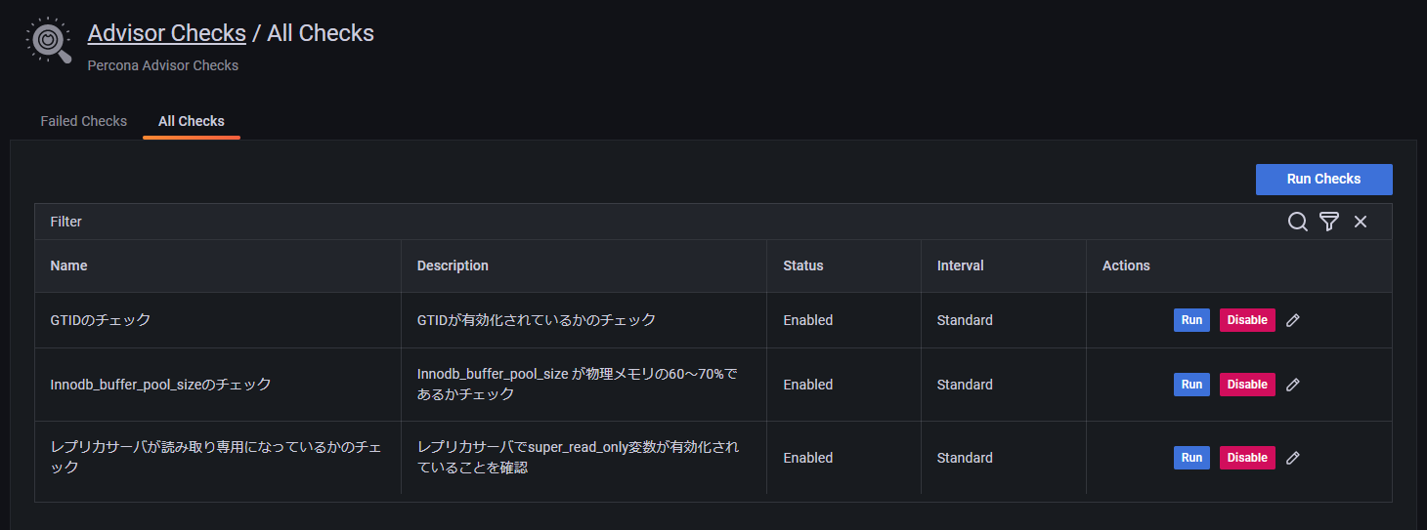
Task: Disable the レプリカサーバ read-only check
Action: (1247, 458)
